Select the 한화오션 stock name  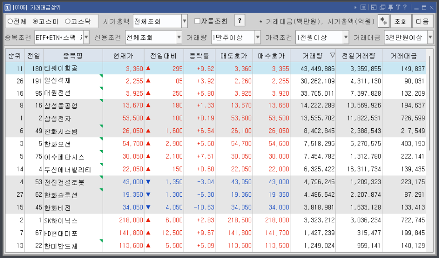coord(57,144)
